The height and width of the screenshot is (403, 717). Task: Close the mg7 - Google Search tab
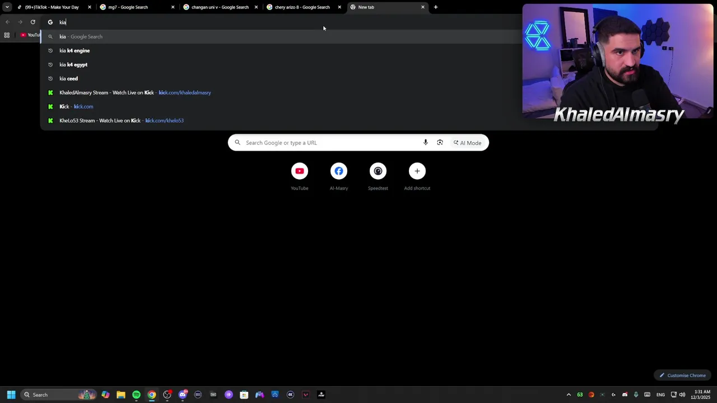point(173,7)
